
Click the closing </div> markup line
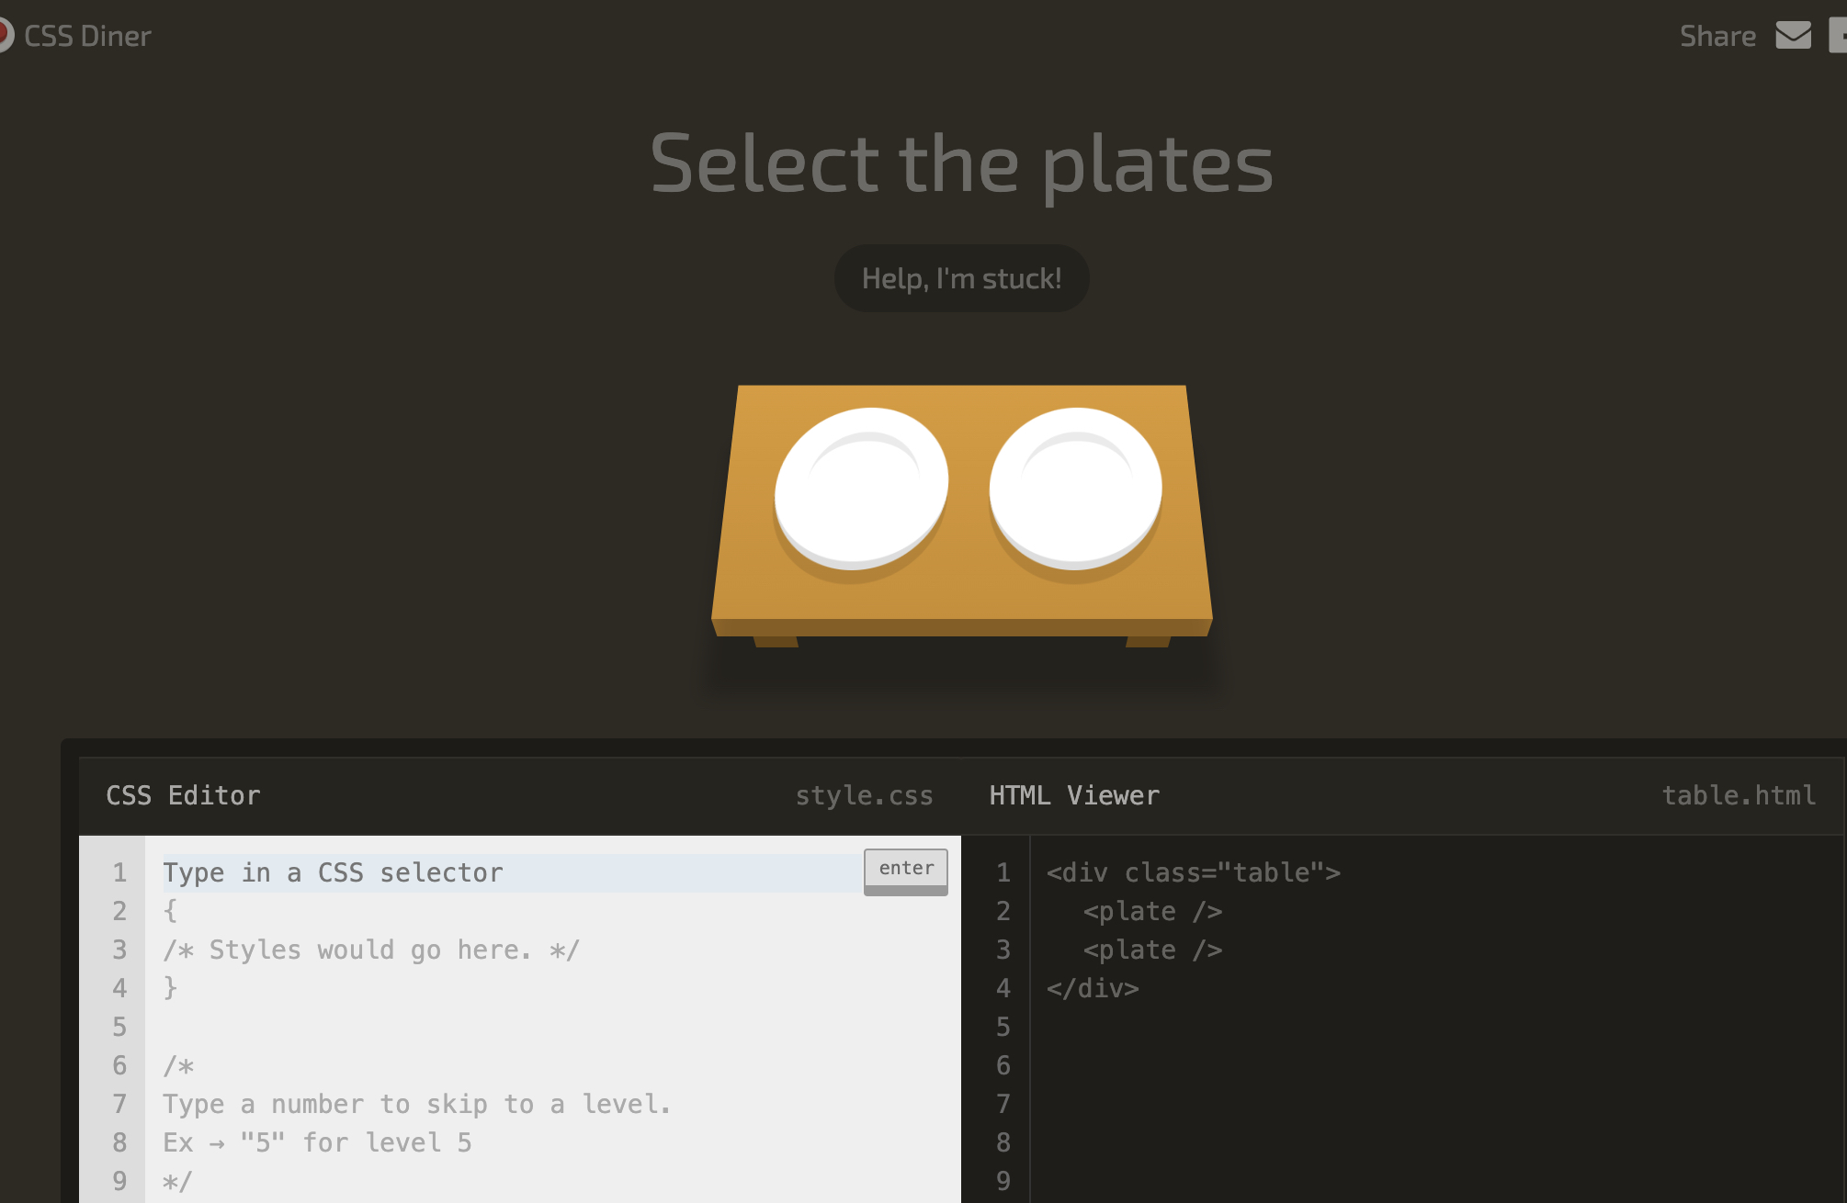tap(1093, 988)
